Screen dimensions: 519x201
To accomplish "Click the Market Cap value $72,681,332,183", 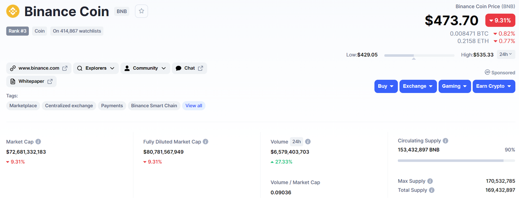I will (26, 152).
